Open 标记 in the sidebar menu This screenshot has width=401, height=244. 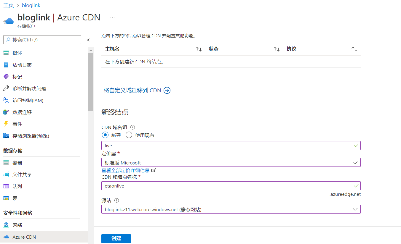[17, 77]
